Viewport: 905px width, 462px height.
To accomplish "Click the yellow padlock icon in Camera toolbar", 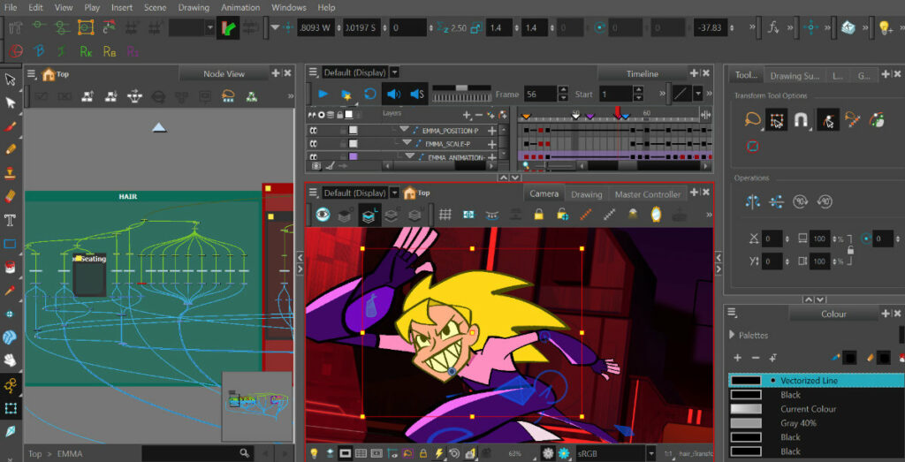I will [x=538, y=215].
